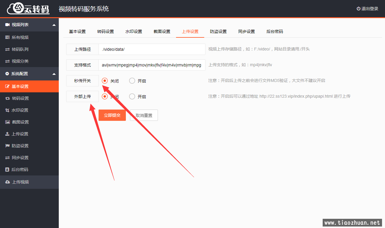
Task: Switch to the 水印设置 tab
Action: click(x=134, y=31)
